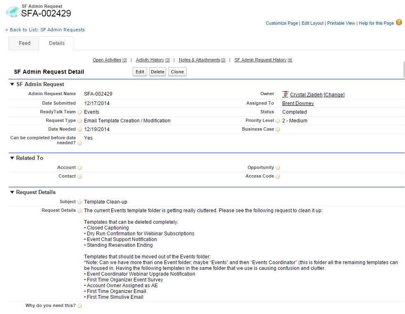Click the help icon beside Access Code
Viewport: 405px width, 314px height.
pyautogui.click(x=278, y=176)
